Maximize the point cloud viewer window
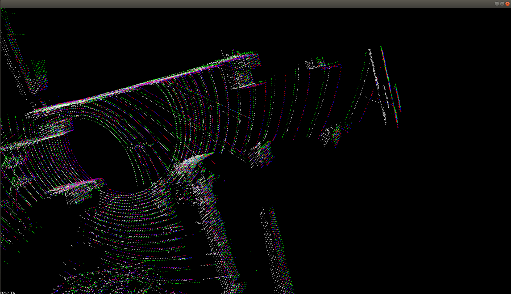The image size is (511, 294). [x=502, y=4]
